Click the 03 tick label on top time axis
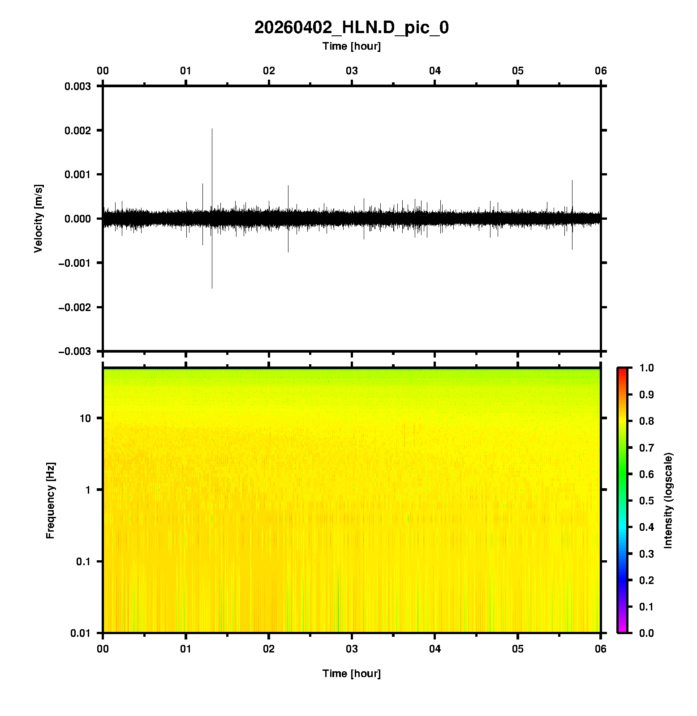This screenshot has width=697, height=716. (352, 71)
